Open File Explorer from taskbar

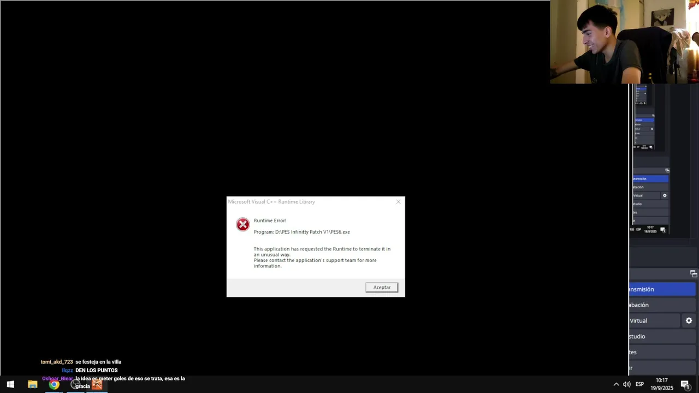point(32,384)
